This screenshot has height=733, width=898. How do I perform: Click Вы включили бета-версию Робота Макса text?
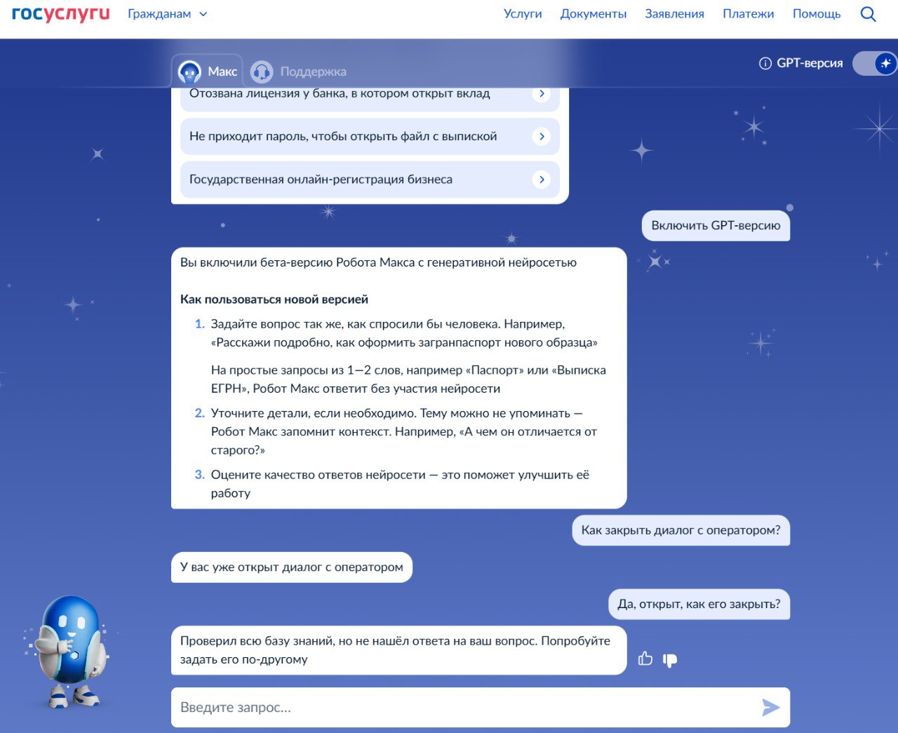click(378, 262)
